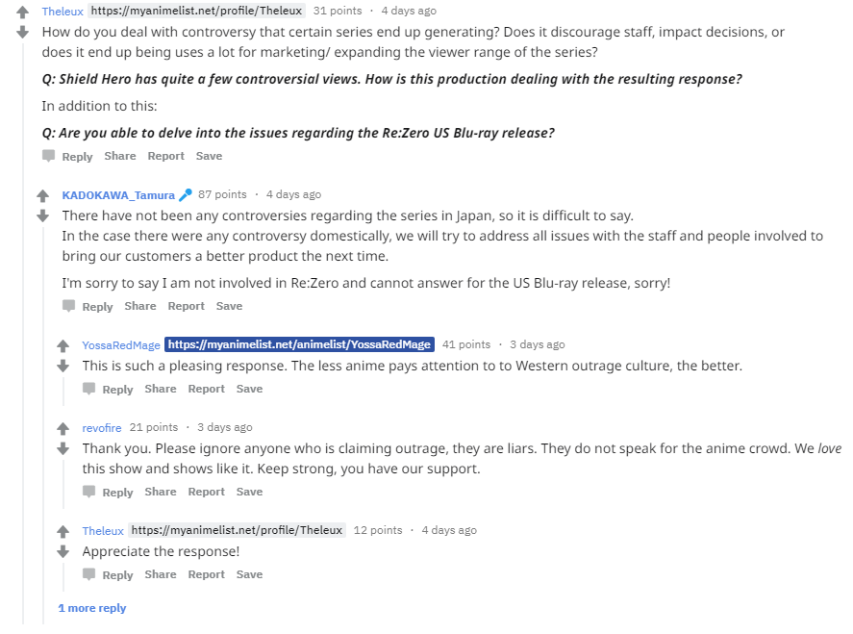Save revofire's comment

click(x=249, y=492)
